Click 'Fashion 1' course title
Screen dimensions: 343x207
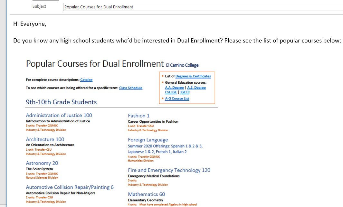[x=139, y=116]
